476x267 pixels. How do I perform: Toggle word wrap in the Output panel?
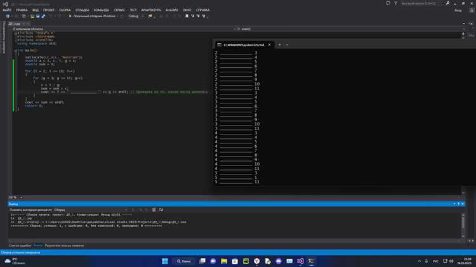click(161, 210)
